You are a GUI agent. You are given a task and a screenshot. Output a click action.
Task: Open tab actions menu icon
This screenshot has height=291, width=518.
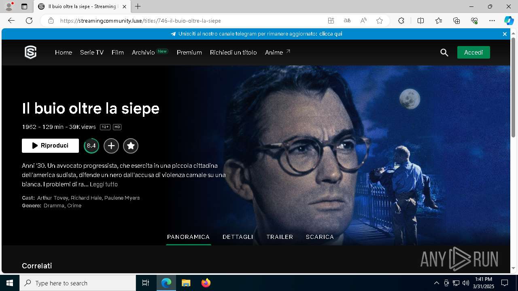click(24, 6)
